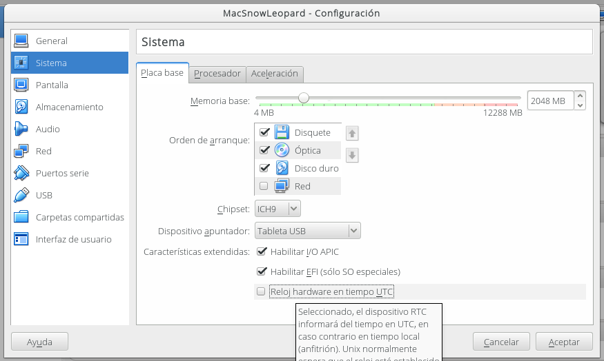Screen dimensions: 604x361
Task: Go to Audio settings label
Action: coord(48,129)
